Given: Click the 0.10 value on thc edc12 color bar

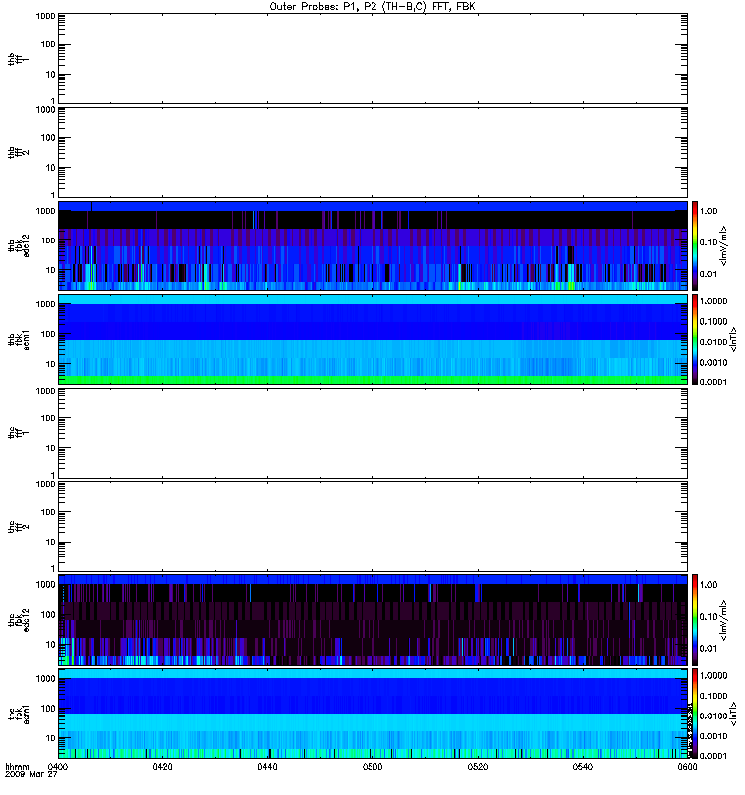Looking at the screenshot, I should point(708,616).
